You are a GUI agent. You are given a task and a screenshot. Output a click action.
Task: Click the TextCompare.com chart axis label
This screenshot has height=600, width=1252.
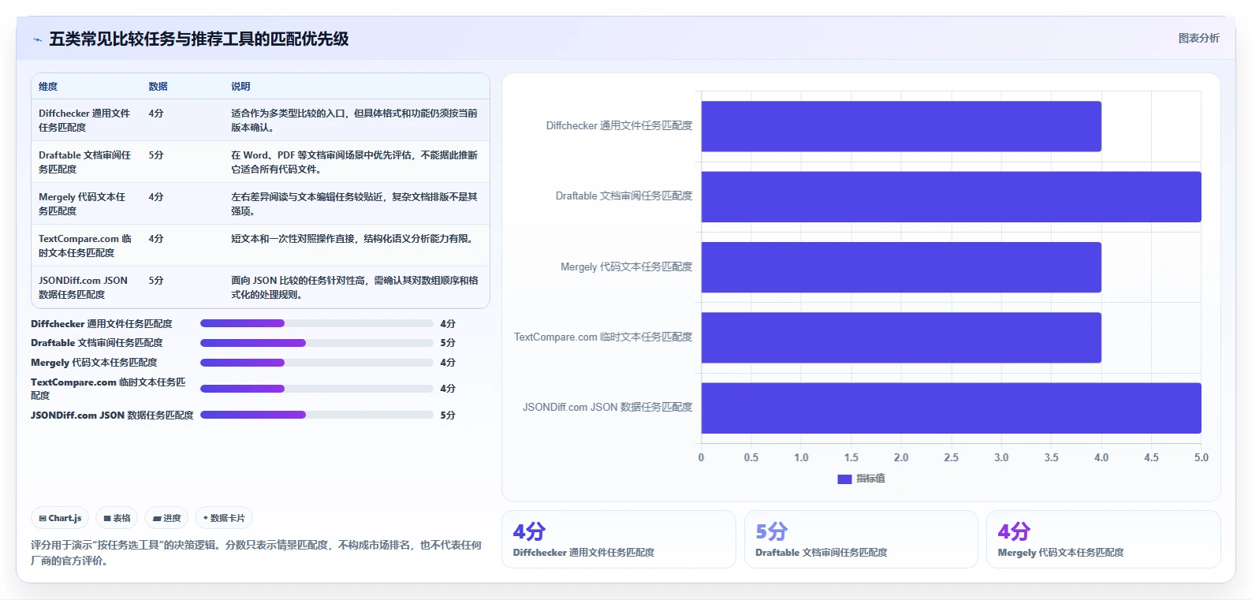pos(603,337)
